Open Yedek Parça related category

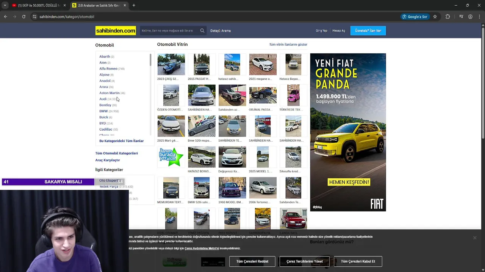pos(109,187)
